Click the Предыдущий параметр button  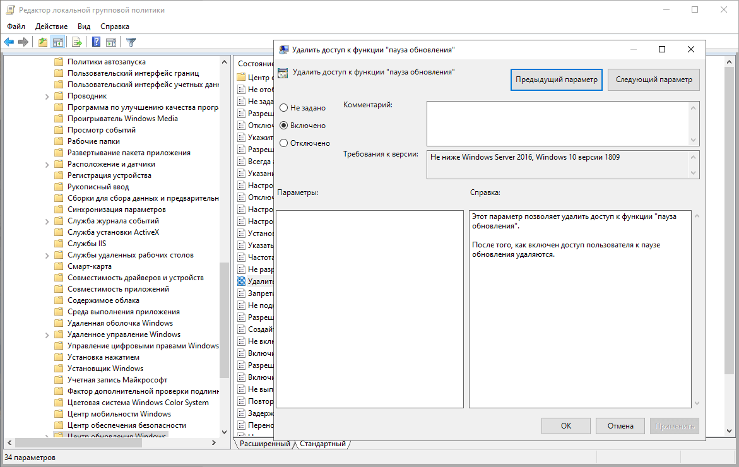556,80
